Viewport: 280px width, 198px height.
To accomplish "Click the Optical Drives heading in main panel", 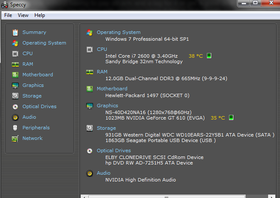I will tap(114, 151).
